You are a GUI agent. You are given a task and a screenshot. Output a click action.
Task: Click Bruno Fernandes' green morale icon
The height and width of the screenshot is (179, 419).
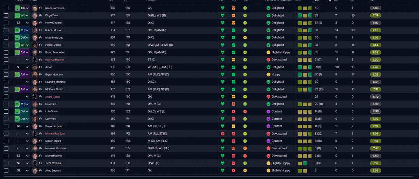pos(245,52)
